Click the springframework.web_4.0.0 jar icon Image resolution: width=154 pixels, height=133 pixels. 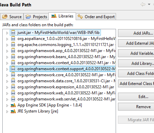tap(13, 93)
